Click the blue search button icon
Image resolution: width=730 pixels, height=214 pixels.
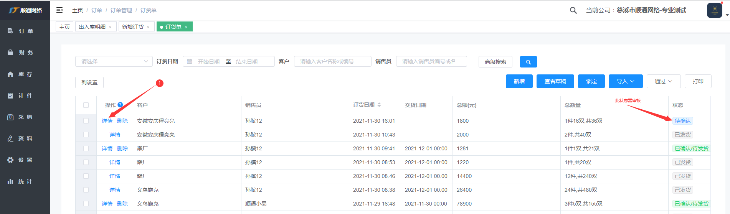click(528, 62)
